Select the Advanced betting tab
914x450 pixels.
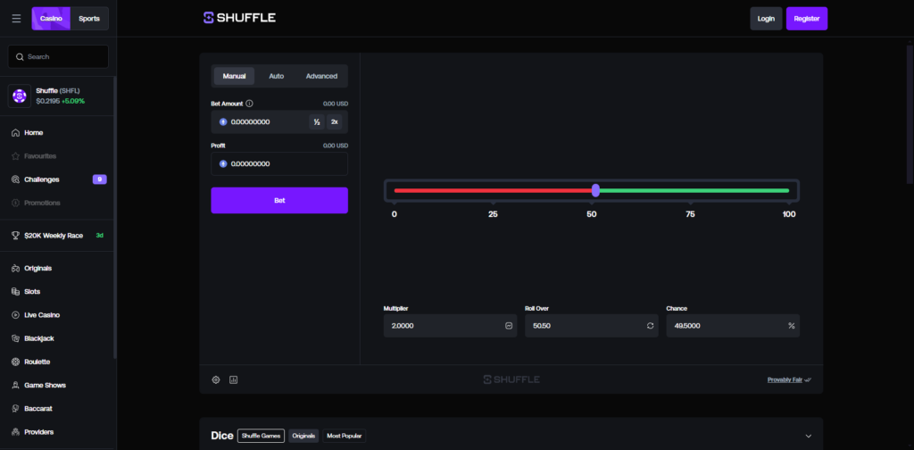pos(321,77)
